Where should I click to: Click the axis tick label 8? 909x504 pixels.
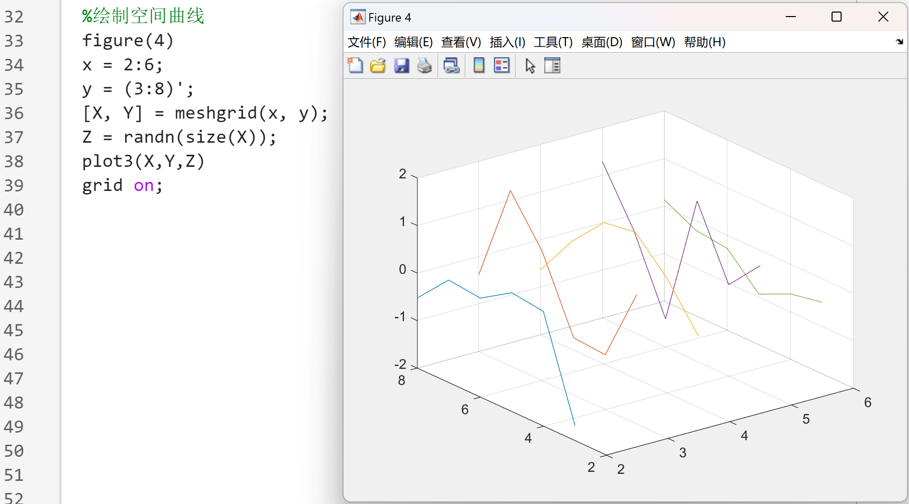(x=401, y=380)
